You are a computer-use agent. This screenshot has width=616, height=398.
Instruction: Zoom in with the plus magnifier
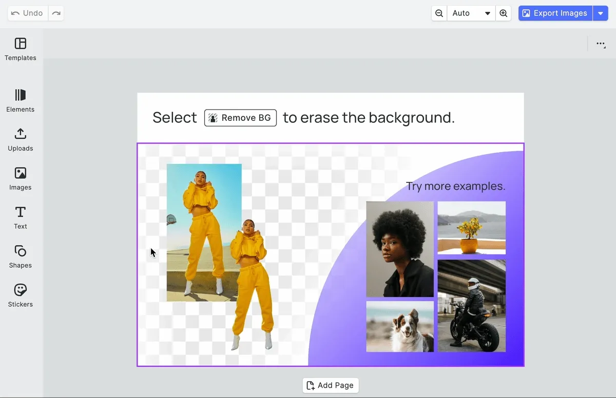coord(504,13)
